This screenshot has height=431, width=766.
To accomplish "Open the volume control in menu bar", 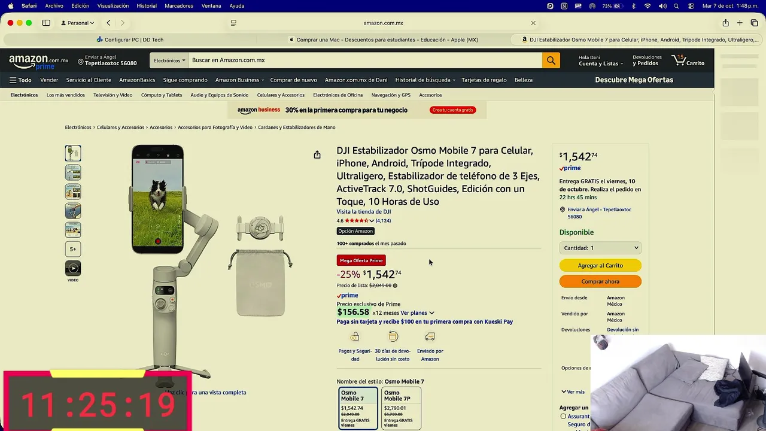I will [662, 6].
